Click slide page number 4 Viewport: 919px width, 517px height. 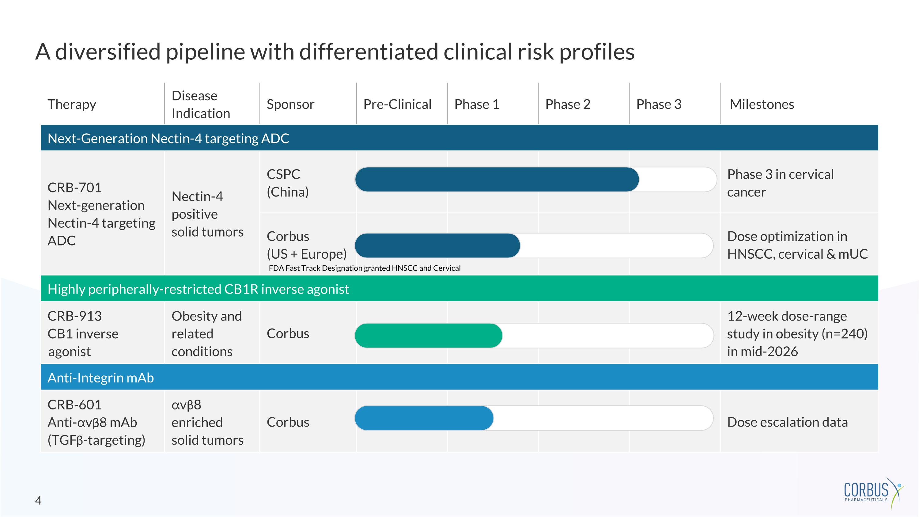click(38, 500)
